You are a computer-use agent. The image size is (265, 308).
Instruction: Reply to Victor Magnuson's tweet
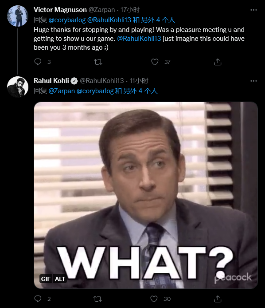pyautogui.click(x=38, y=62)
